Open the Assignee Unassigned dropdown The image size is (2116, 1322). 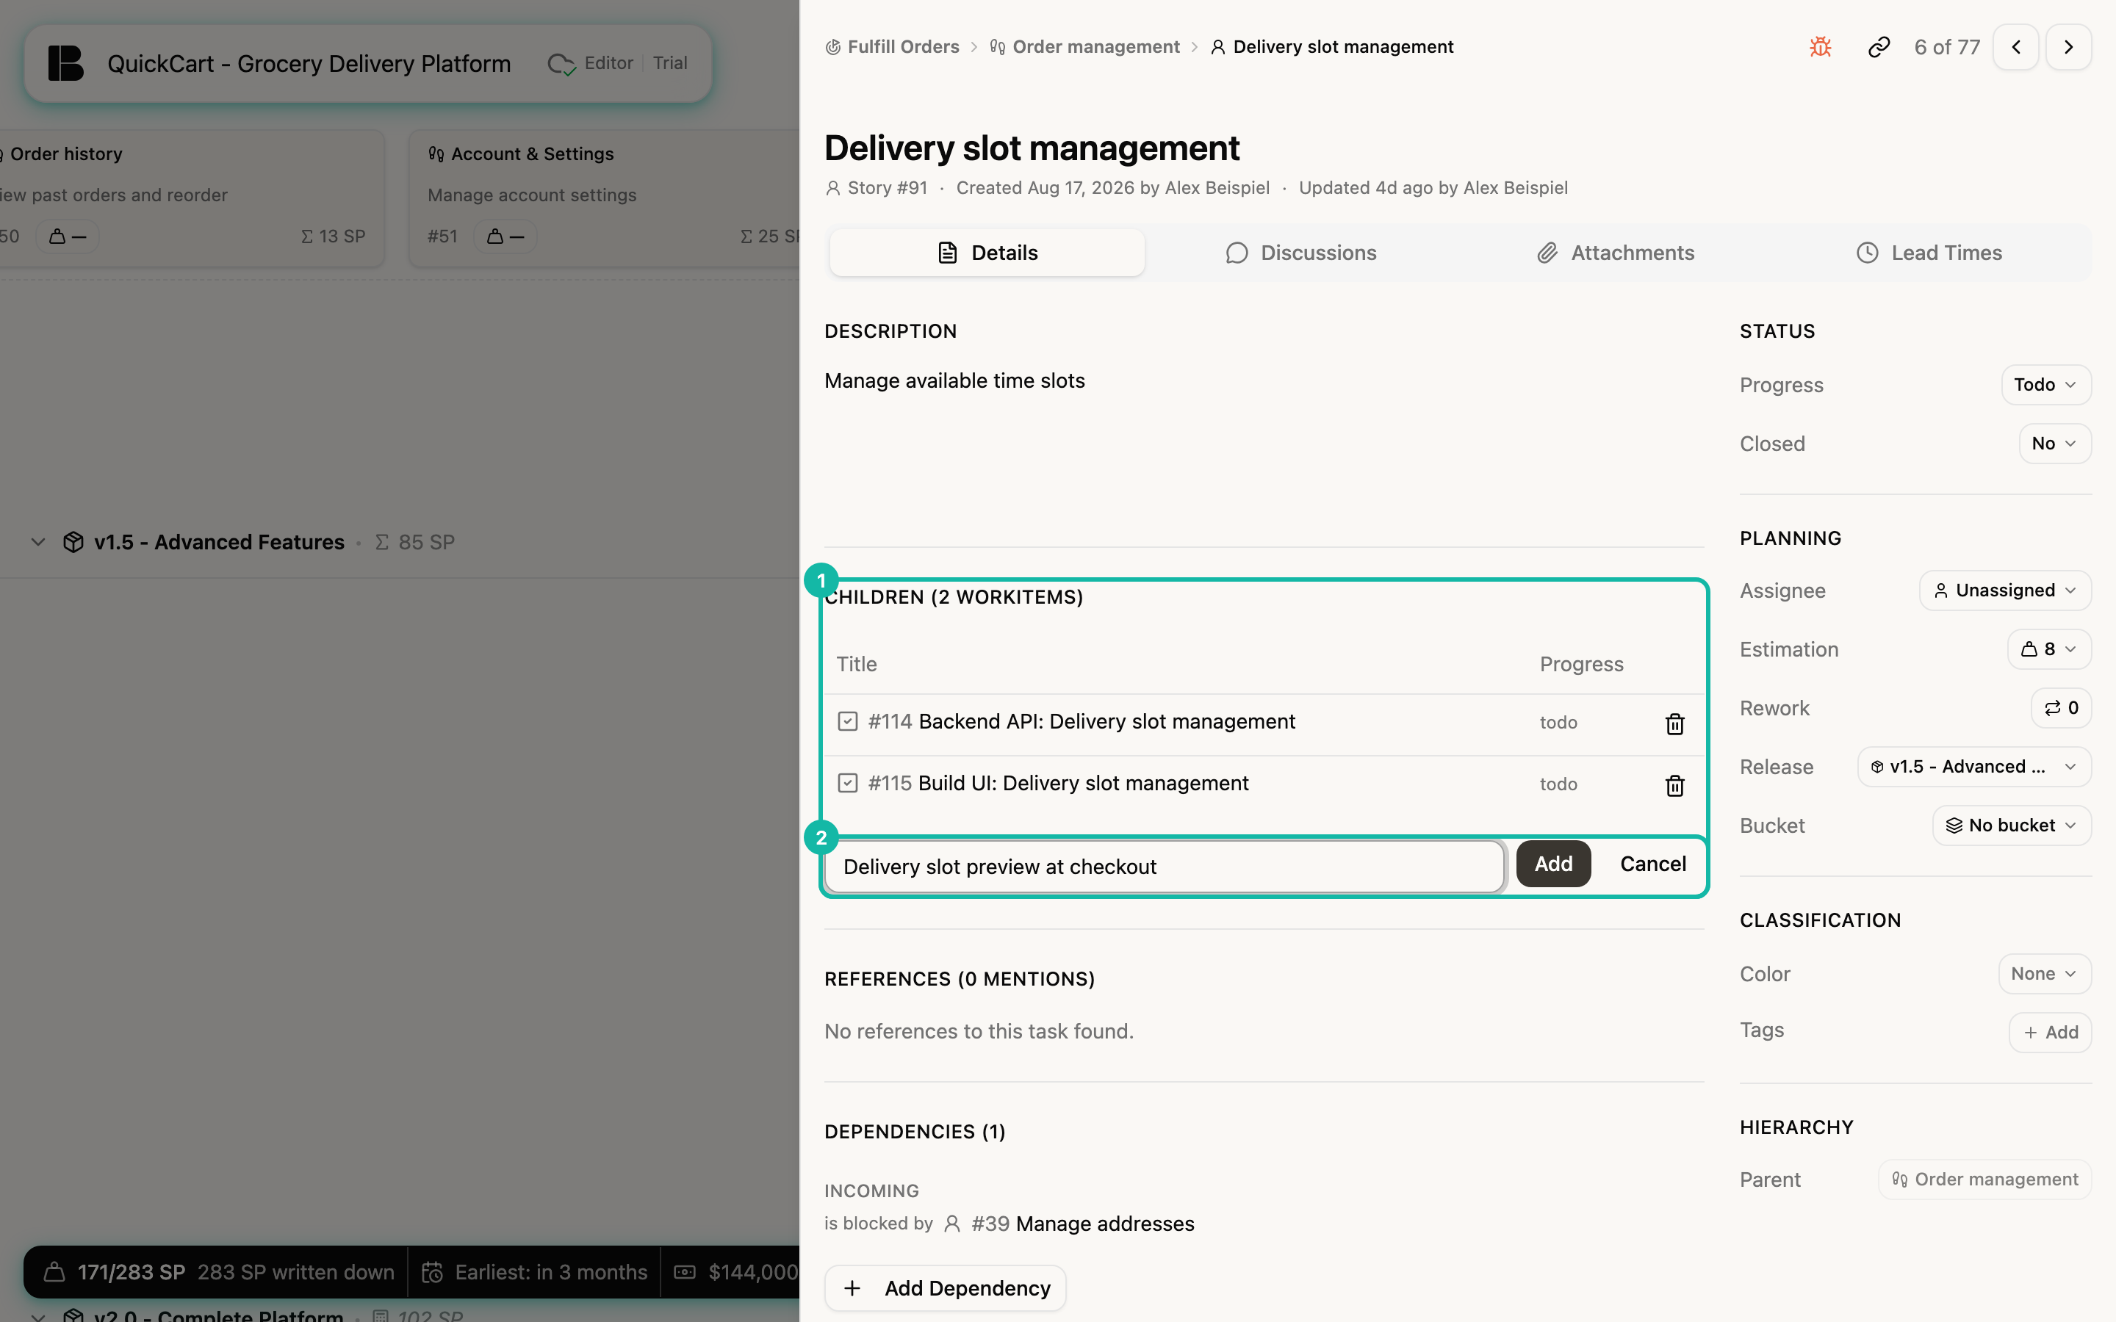click(2005, 590)
